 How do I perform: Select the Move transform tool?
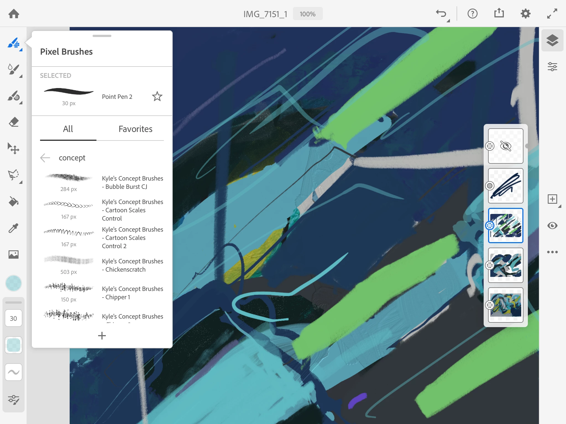point(14,149)
